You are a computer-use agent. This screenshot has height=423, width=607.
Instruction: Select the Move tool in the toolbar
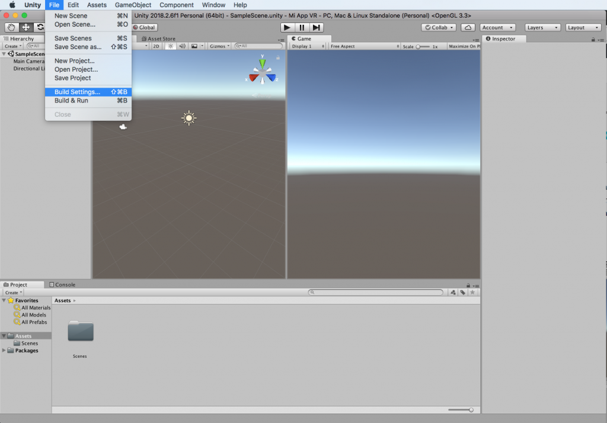pyautogui.click(x=26, y=27)
